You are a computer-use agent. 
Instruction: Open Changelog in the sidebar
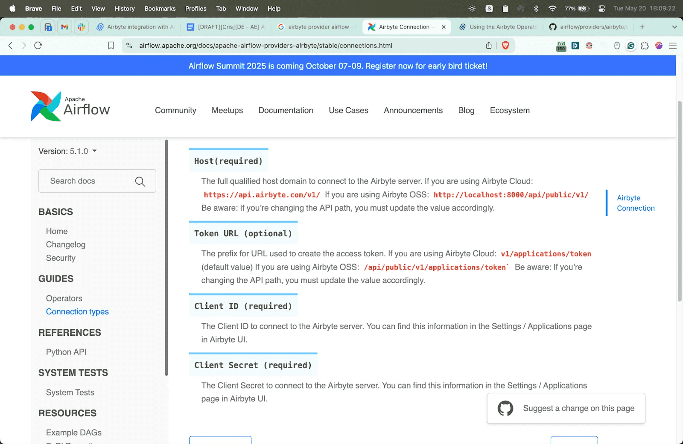click(66, 245)
